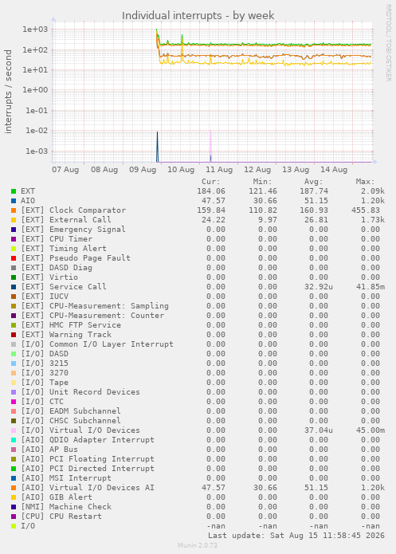Click the 1e+03 y-axis label
396x554 pixels.
click(x=35, y=29)
